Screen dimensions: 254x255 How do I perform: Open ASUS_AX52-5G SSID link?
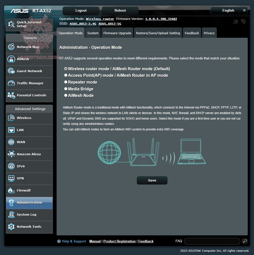tap(110, 24)
